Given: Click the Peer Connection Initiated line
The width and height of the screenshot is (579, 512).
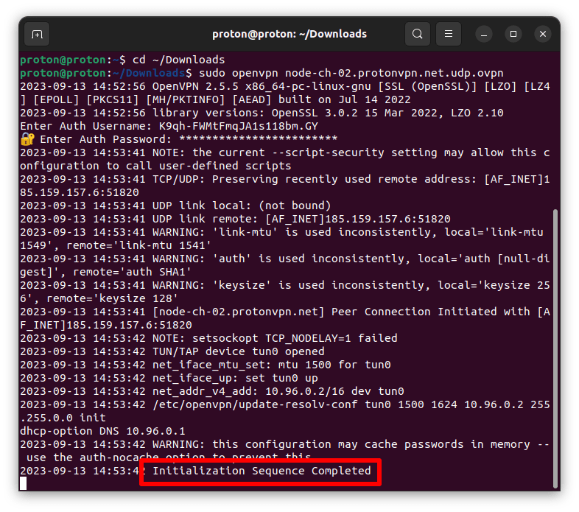Looking at the screenshot, I should tap(284, 318).
